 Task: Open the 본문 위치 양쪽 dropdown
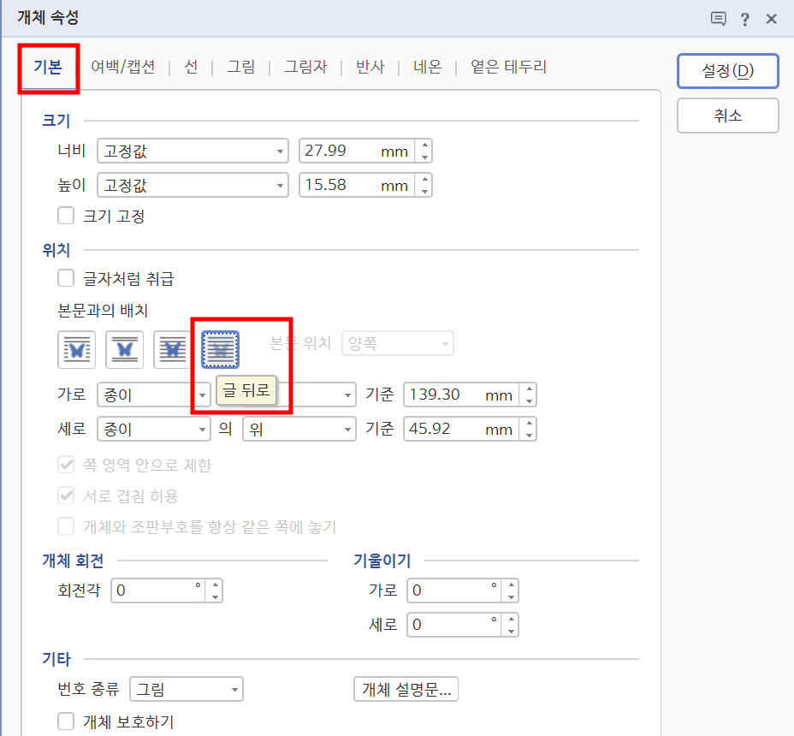[398, 344]
